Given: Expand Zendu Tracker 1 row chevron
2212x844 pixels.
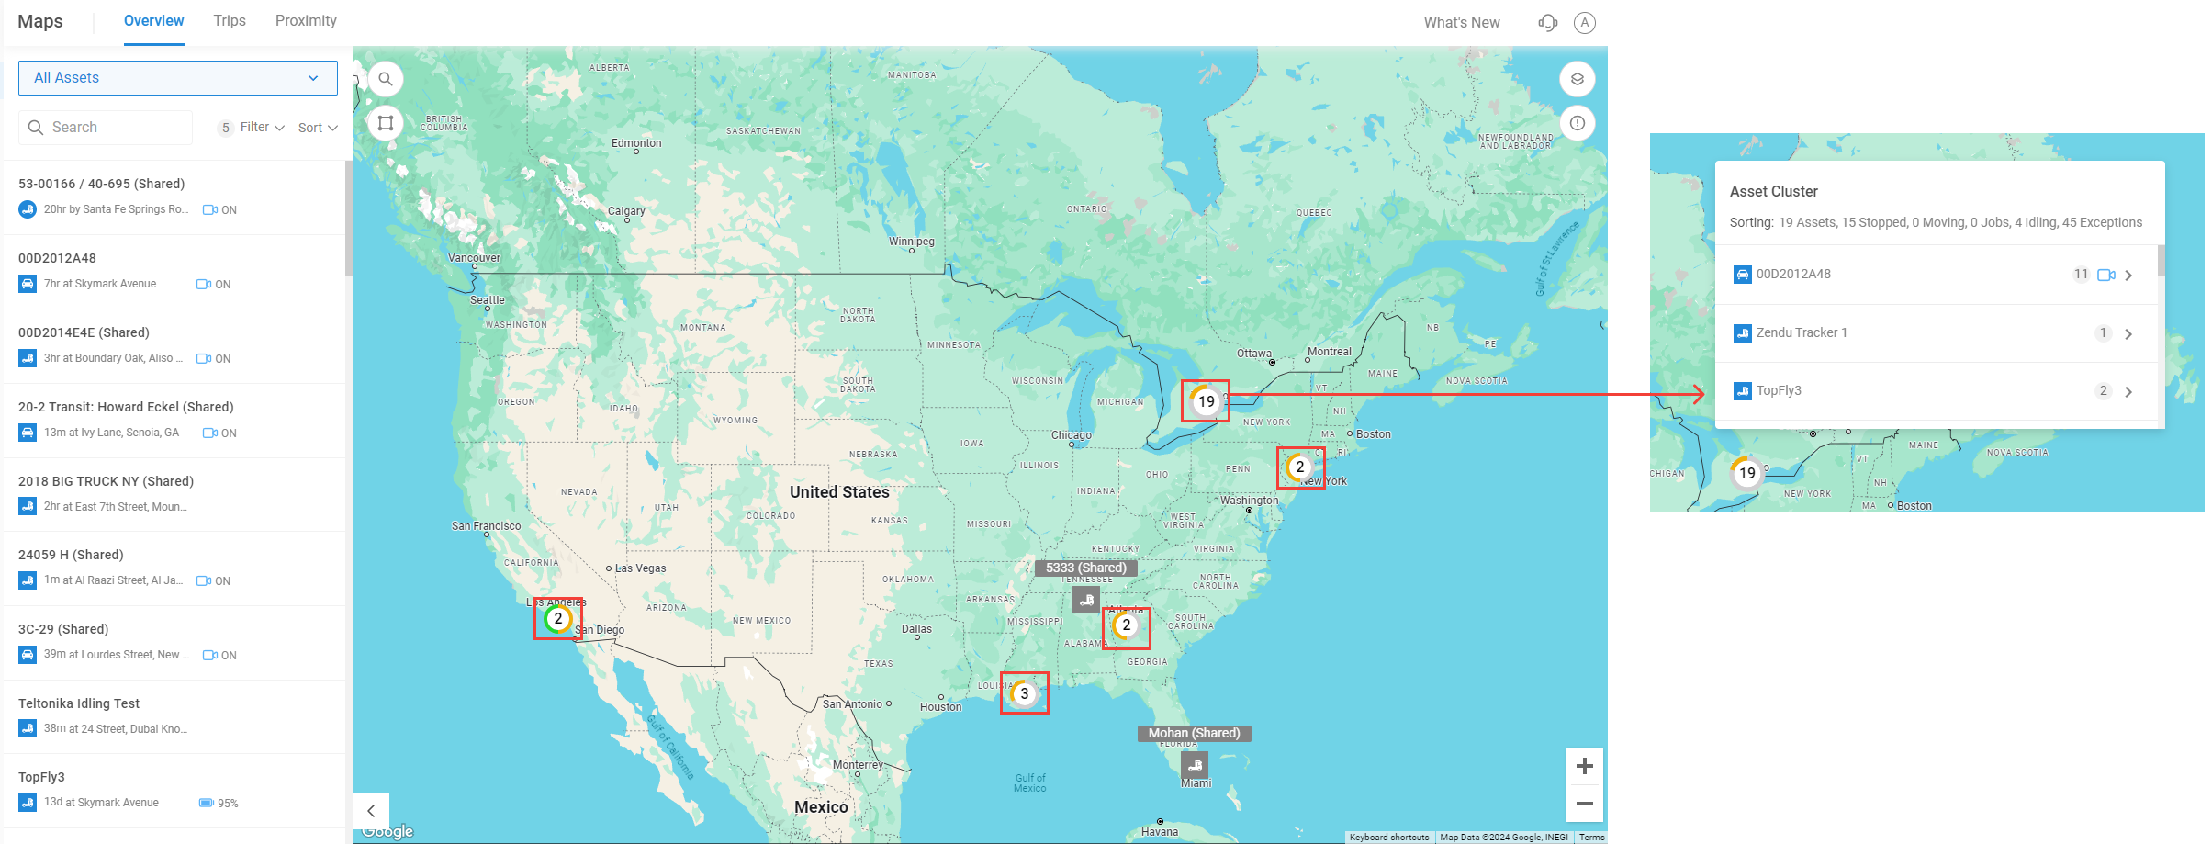Looking at the screenshot, I should coord(2128,334).
